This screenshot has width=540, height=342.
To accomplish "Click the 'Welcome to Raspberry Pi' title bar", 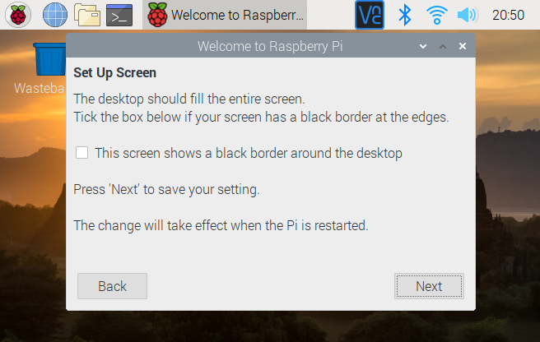I will click(270, 46).
